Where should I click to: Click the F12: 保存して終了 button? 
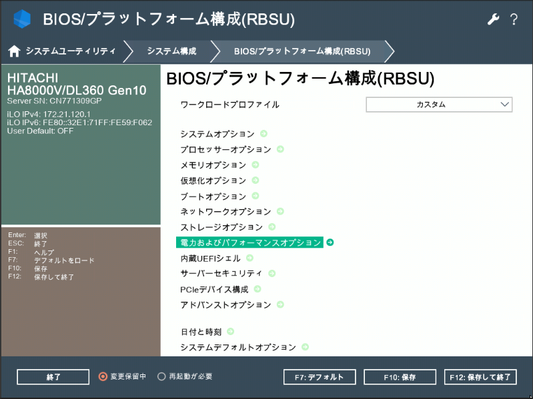480,377
